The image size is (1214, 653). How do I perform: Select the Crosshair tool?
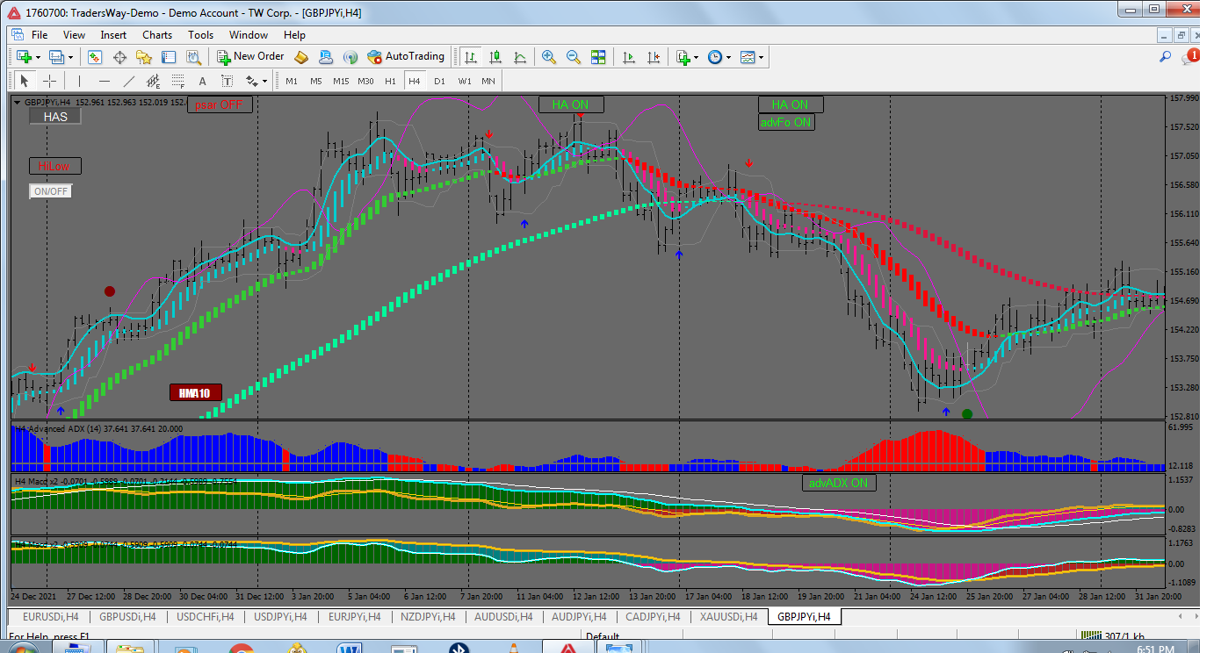pos(50,81)
